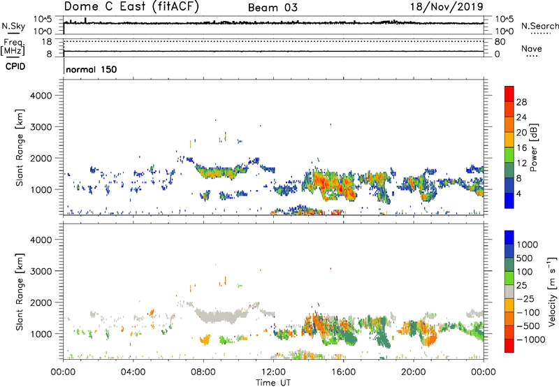
Task: Click the "18" frequency tick label
Action: pyautogui.click(x=47, y=42)
